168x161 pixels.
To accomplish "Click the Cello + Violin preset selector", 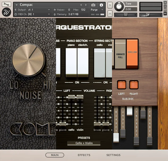I will pyautogui.click(x=84, y=143).
